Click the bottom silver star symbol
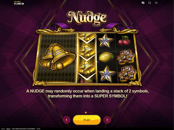The width and height of the screenshot is (174, 130). click(x=107, y=74)
